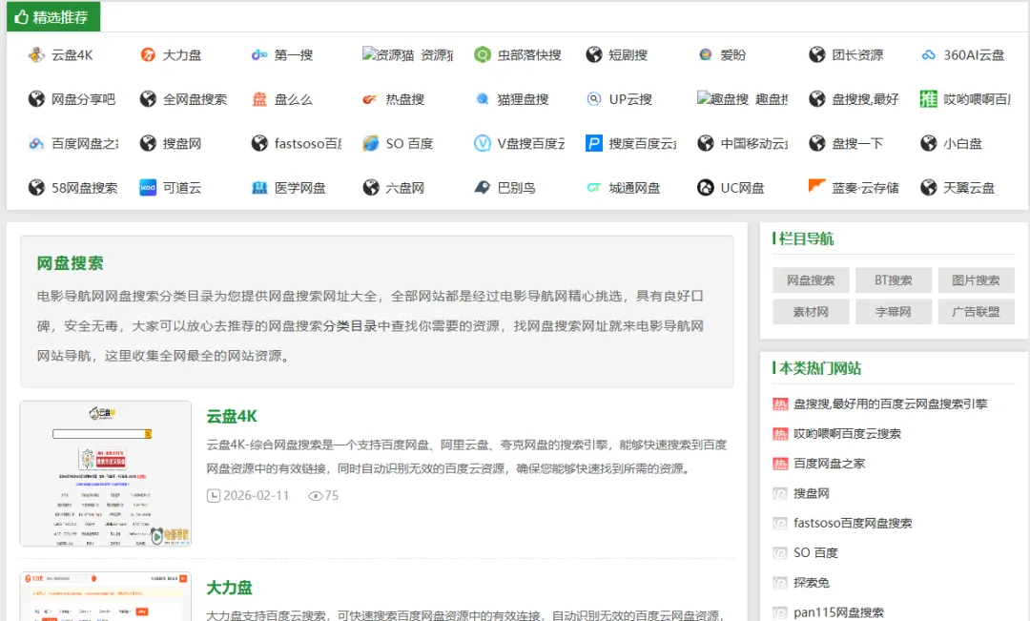Click the UP云搜 search icon
Screen dimensions: 1030x621
594,99
